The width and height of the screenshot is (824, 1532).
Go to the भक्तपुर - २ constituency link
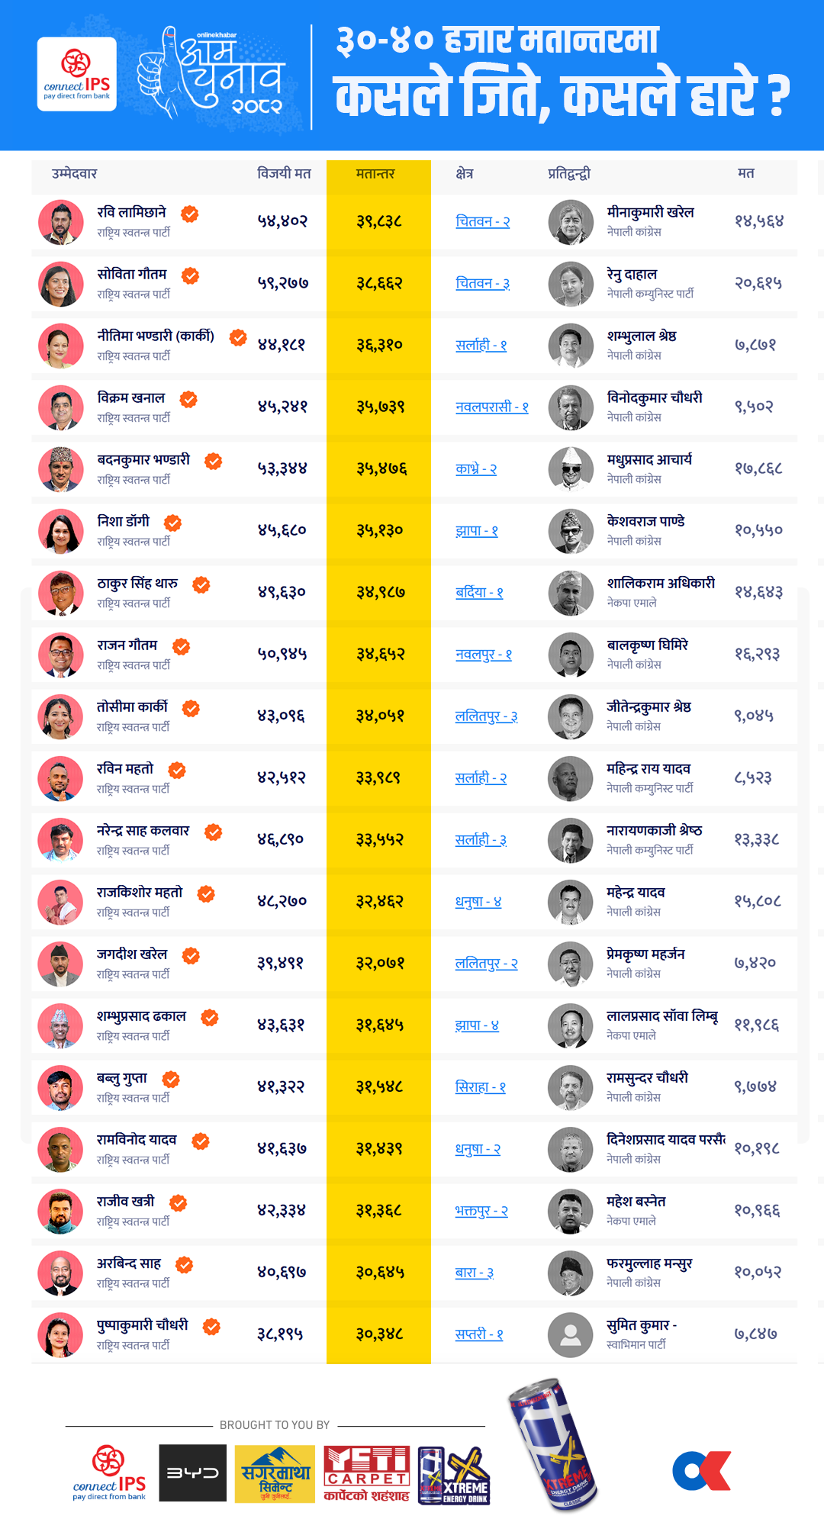click(x=481, y=1211)
